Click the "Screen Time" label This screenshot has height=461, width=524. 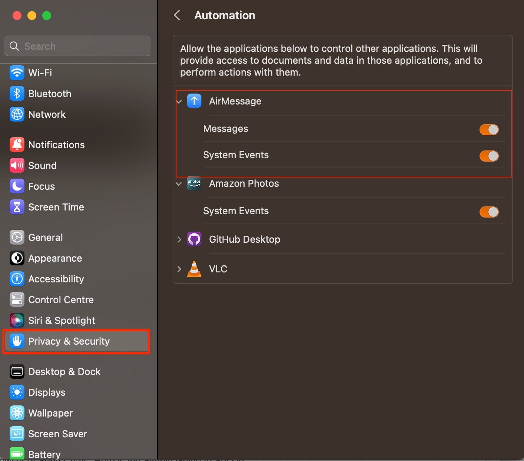click(x=56, y=207)
